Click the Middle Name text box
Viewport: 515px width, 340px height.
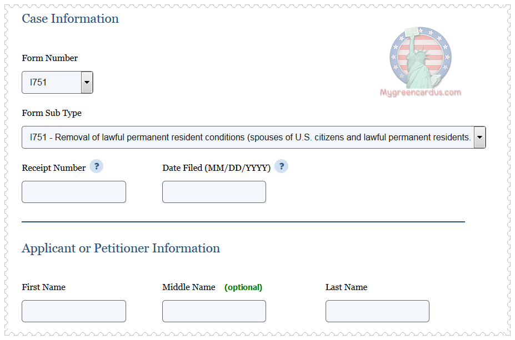(214, 311)
